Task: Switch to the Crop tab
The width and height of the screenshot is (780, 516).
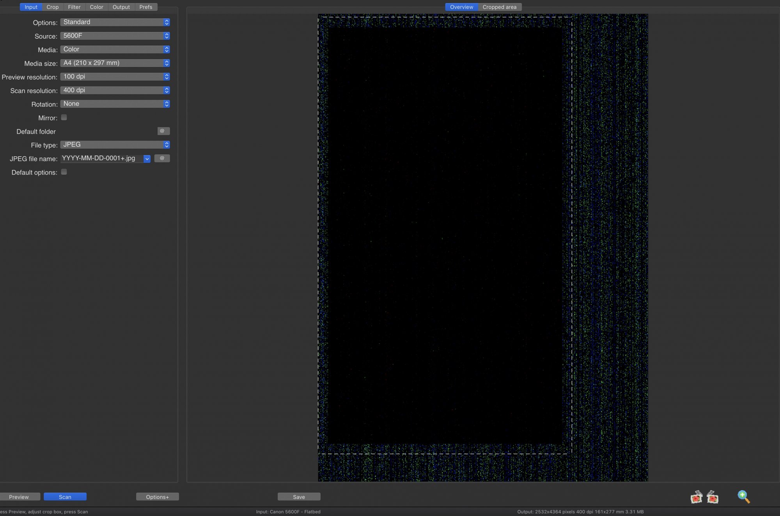Action: [53, 7]
